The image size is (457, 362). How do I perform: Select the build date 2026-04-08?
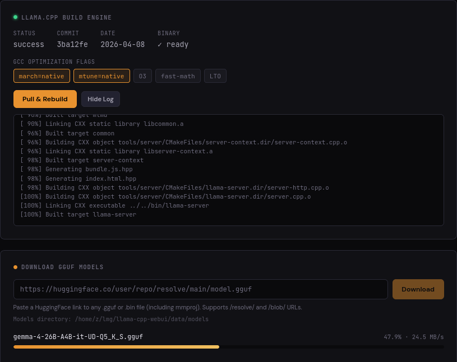[123, 45]
